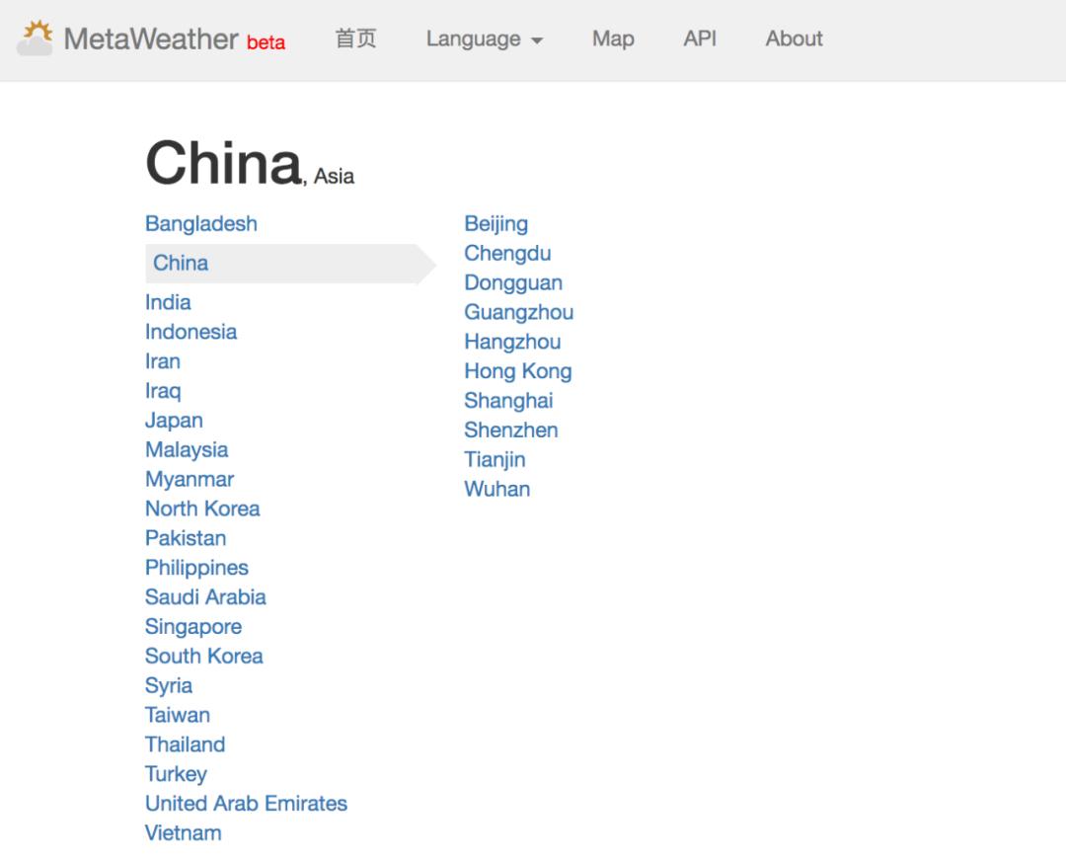Open Beijing weather page

pos(496,224)
